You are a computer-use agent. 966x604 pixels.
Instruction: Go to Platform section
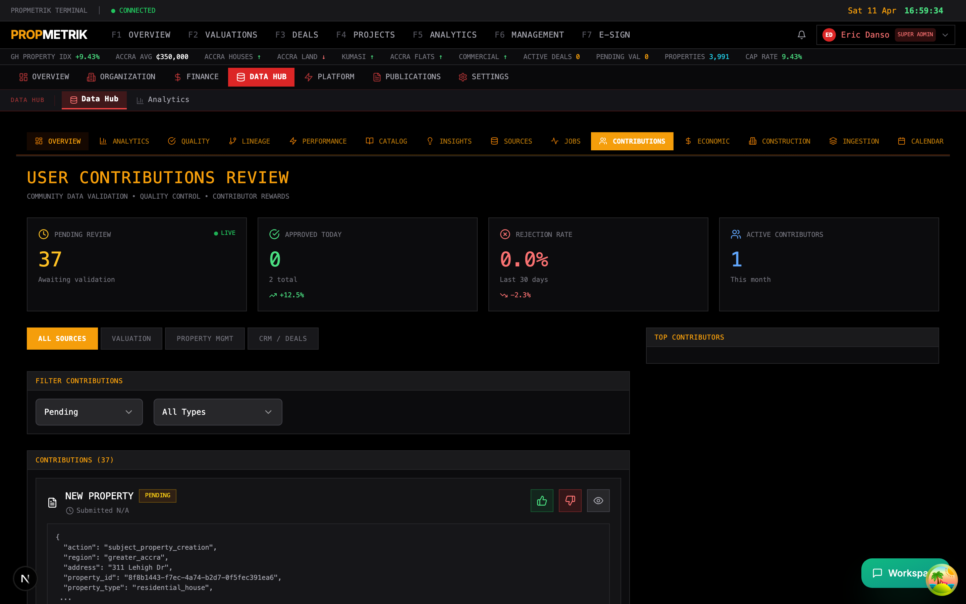point(329,77)
